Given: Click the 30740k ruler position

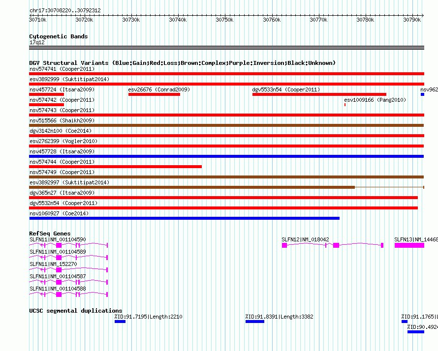Looking at the screenshot, I should click(178, 20).
